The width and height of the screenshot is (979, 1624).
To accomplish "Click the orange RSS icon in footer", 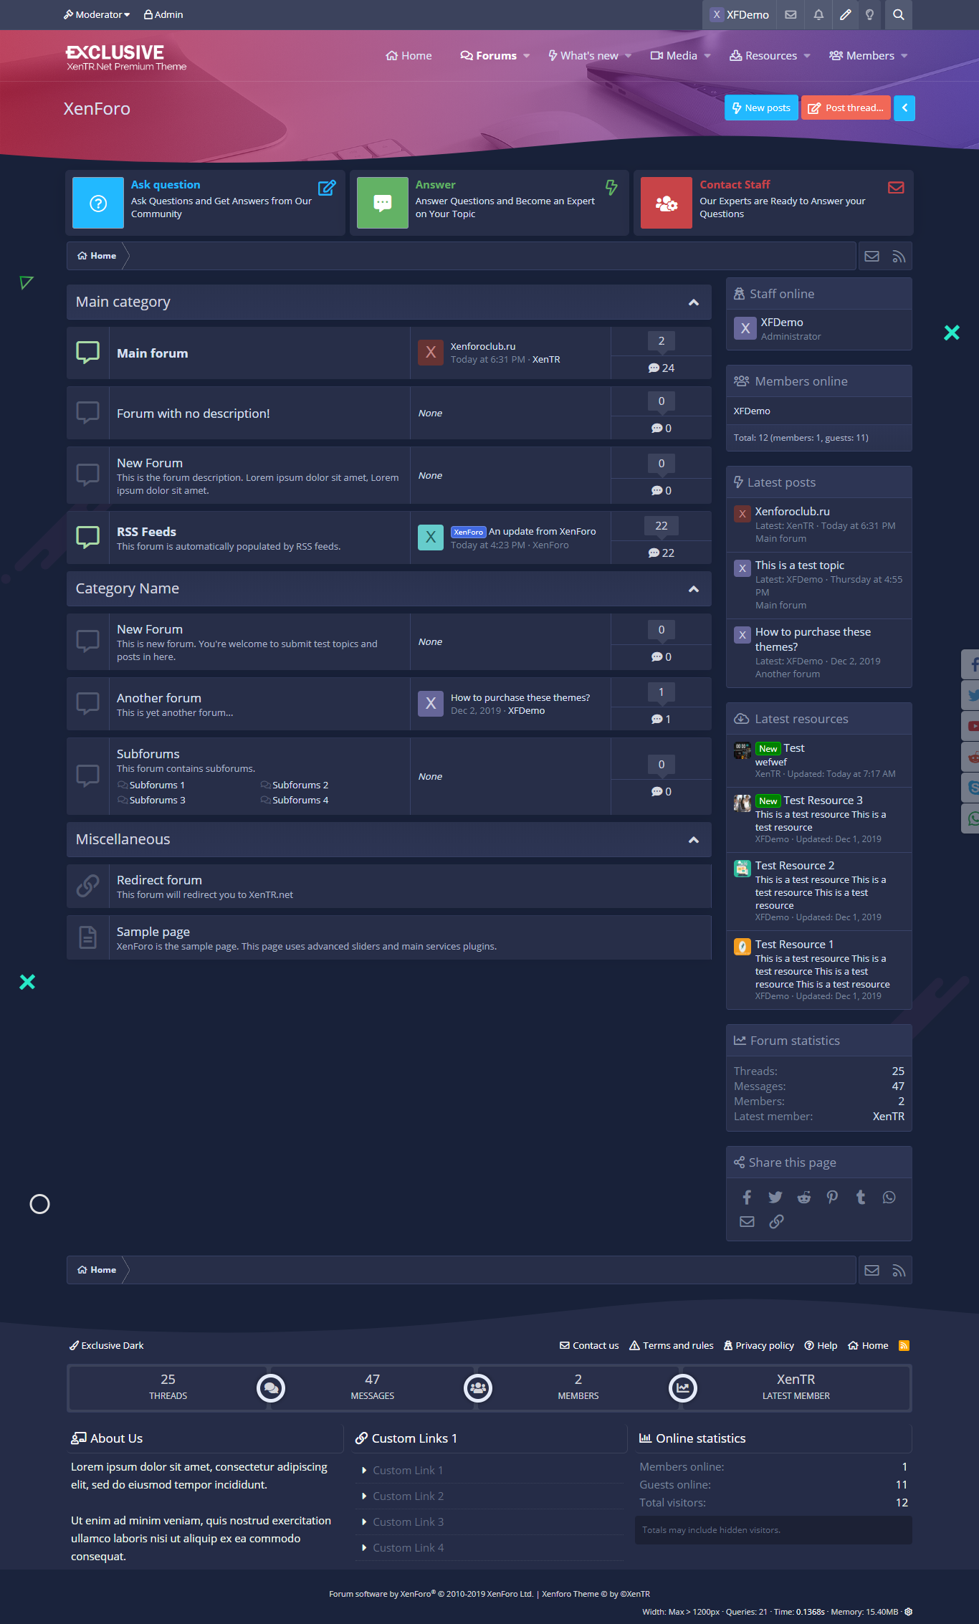I will (904, 1345).
